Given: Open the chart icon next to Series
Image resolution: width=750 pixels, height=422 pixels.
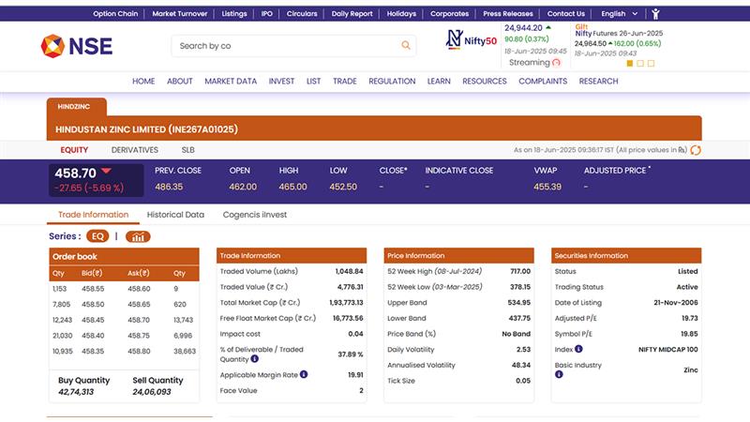Looking at the screenshot, I should click(x=138, y=236).
